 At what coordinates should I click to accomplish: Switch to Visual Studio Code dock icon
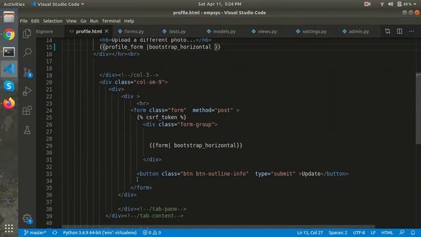[x=9, y=69]
